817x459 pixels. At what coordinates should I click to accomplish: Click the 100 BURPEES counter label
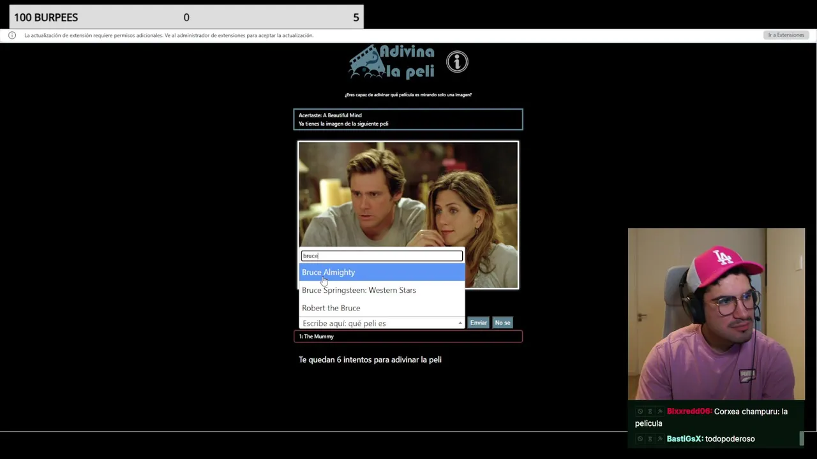click(46, 17)
